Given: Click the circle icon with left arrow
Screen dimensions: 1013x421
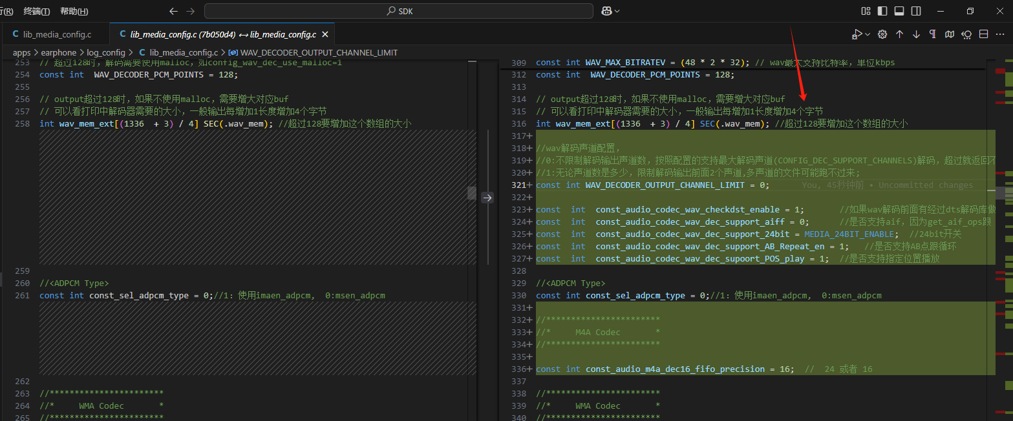Looking at the screenshot, I should pos(966,34).
